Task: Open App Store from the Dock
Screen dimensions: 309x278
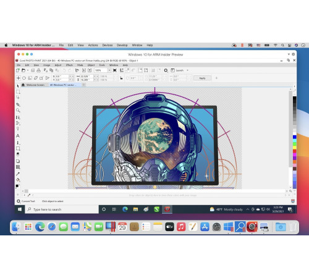Action: (x=205, y=227)
